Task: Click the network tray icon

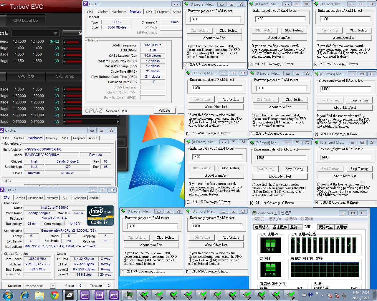Action: (x=344, y=295)
